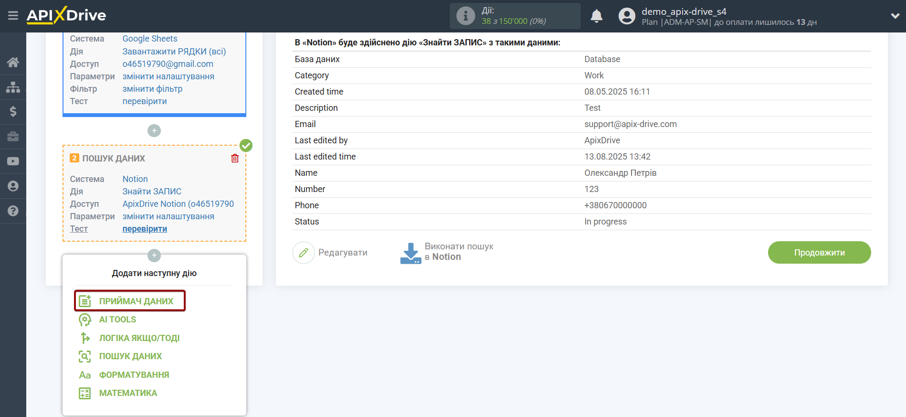The width and height of the screenshot is (906, 417).
Task: Click the ФОРМАТУВАННЯ Aa icon
Action: (x=85, y=375)
